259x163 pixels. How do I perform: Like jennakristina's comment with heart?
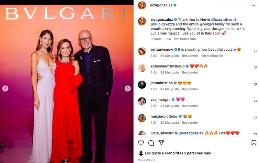click(x=255, y=84)
